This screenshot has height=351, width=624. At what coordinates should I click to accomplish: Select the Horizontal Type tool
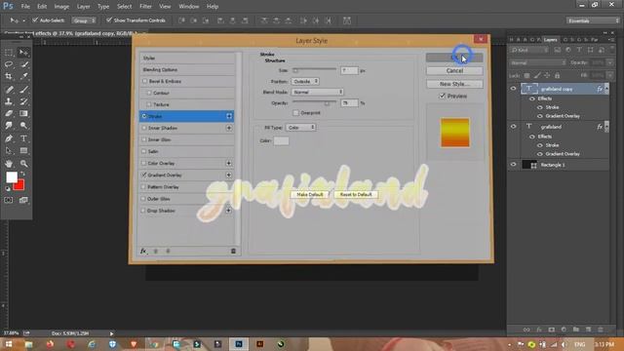point(23,138)
